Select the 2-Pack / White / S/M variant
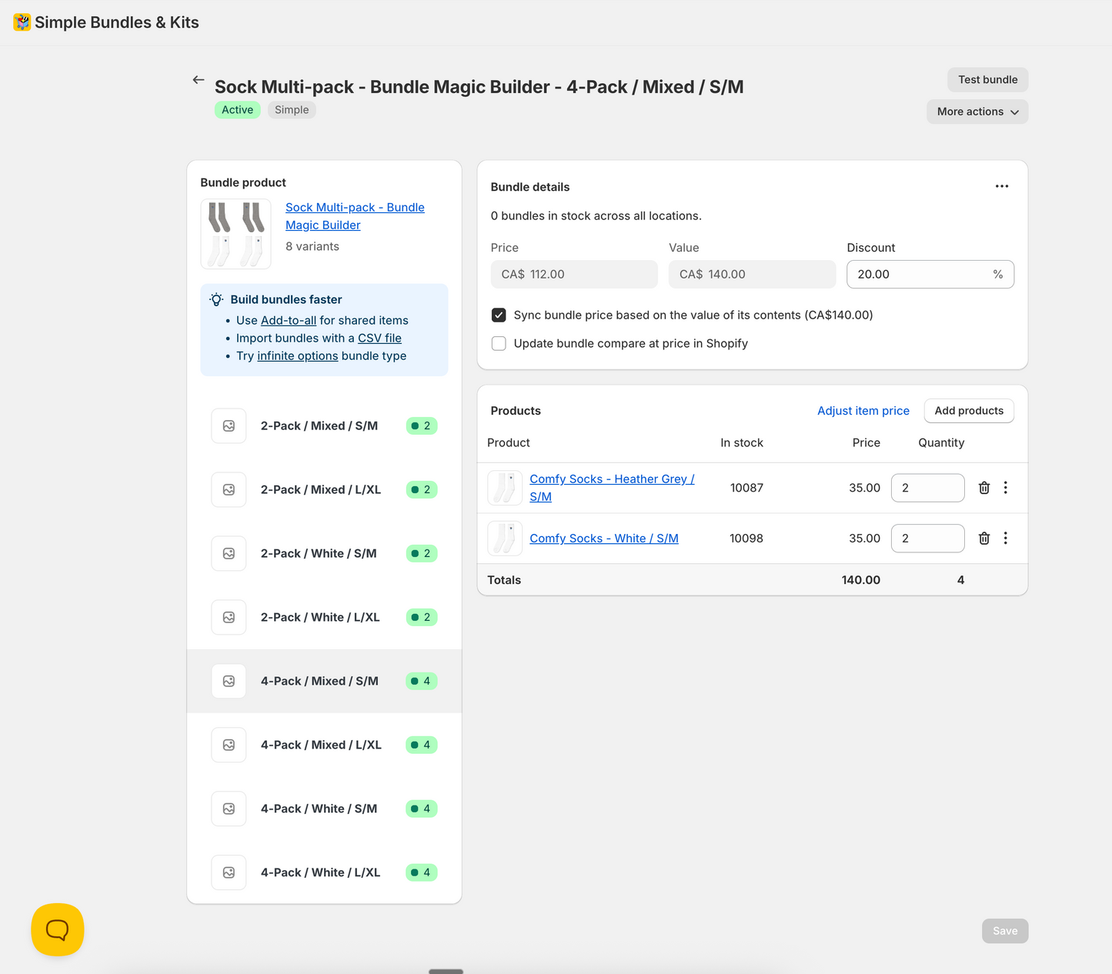 [x=324, y=554]
